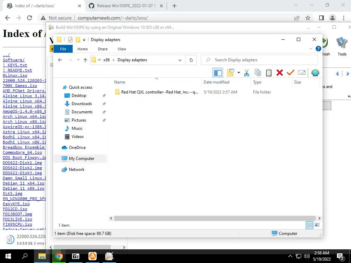Open Chrome's three-dot menu
The height and width of the screenshot is (263, 351).
343,18
